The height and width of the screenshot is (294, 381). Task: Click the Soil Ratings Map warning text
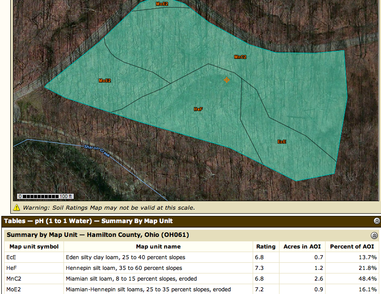pyautogui.click(x=109, y=208)
